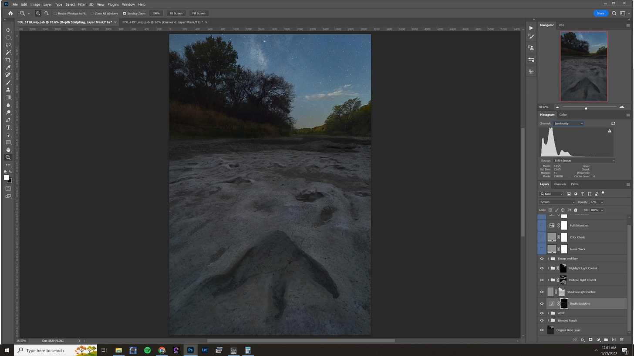Screen dimensions: 634x356
Task: Select the Move tool
Action: click(x=8, y=30)
